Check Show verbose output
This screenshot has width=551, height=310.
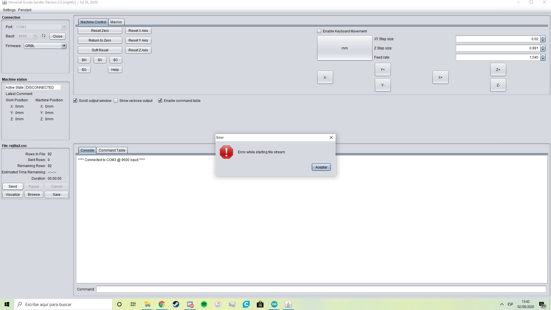[116, 100]
